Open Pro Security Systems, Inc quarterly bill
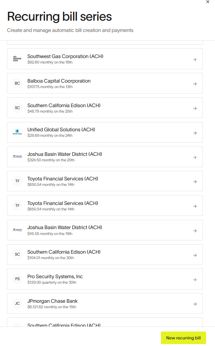Viewport: 215px width, 346px height. 105,279
